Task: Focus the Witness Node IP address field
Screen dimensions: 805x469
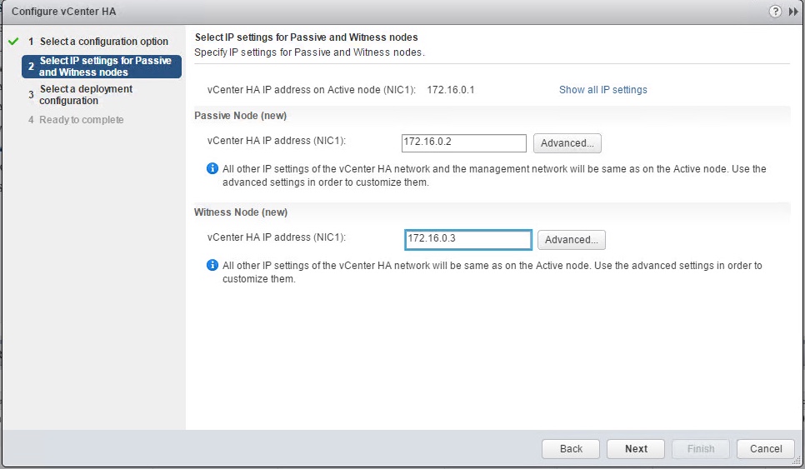Action: click(467, 239)
